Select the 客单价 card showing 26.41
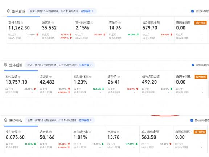Screen dimensions: 209x157 pyautogui.click(x=123, y=84)
